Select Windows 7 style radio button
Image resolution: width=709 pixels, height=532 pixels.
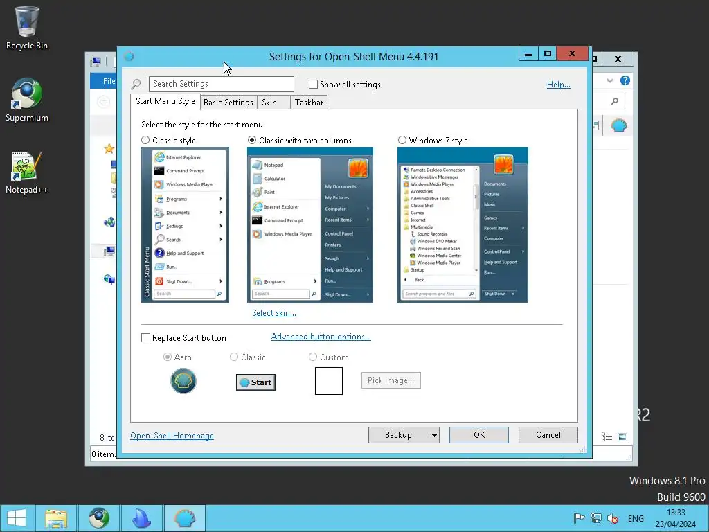(x=402, y=140)
